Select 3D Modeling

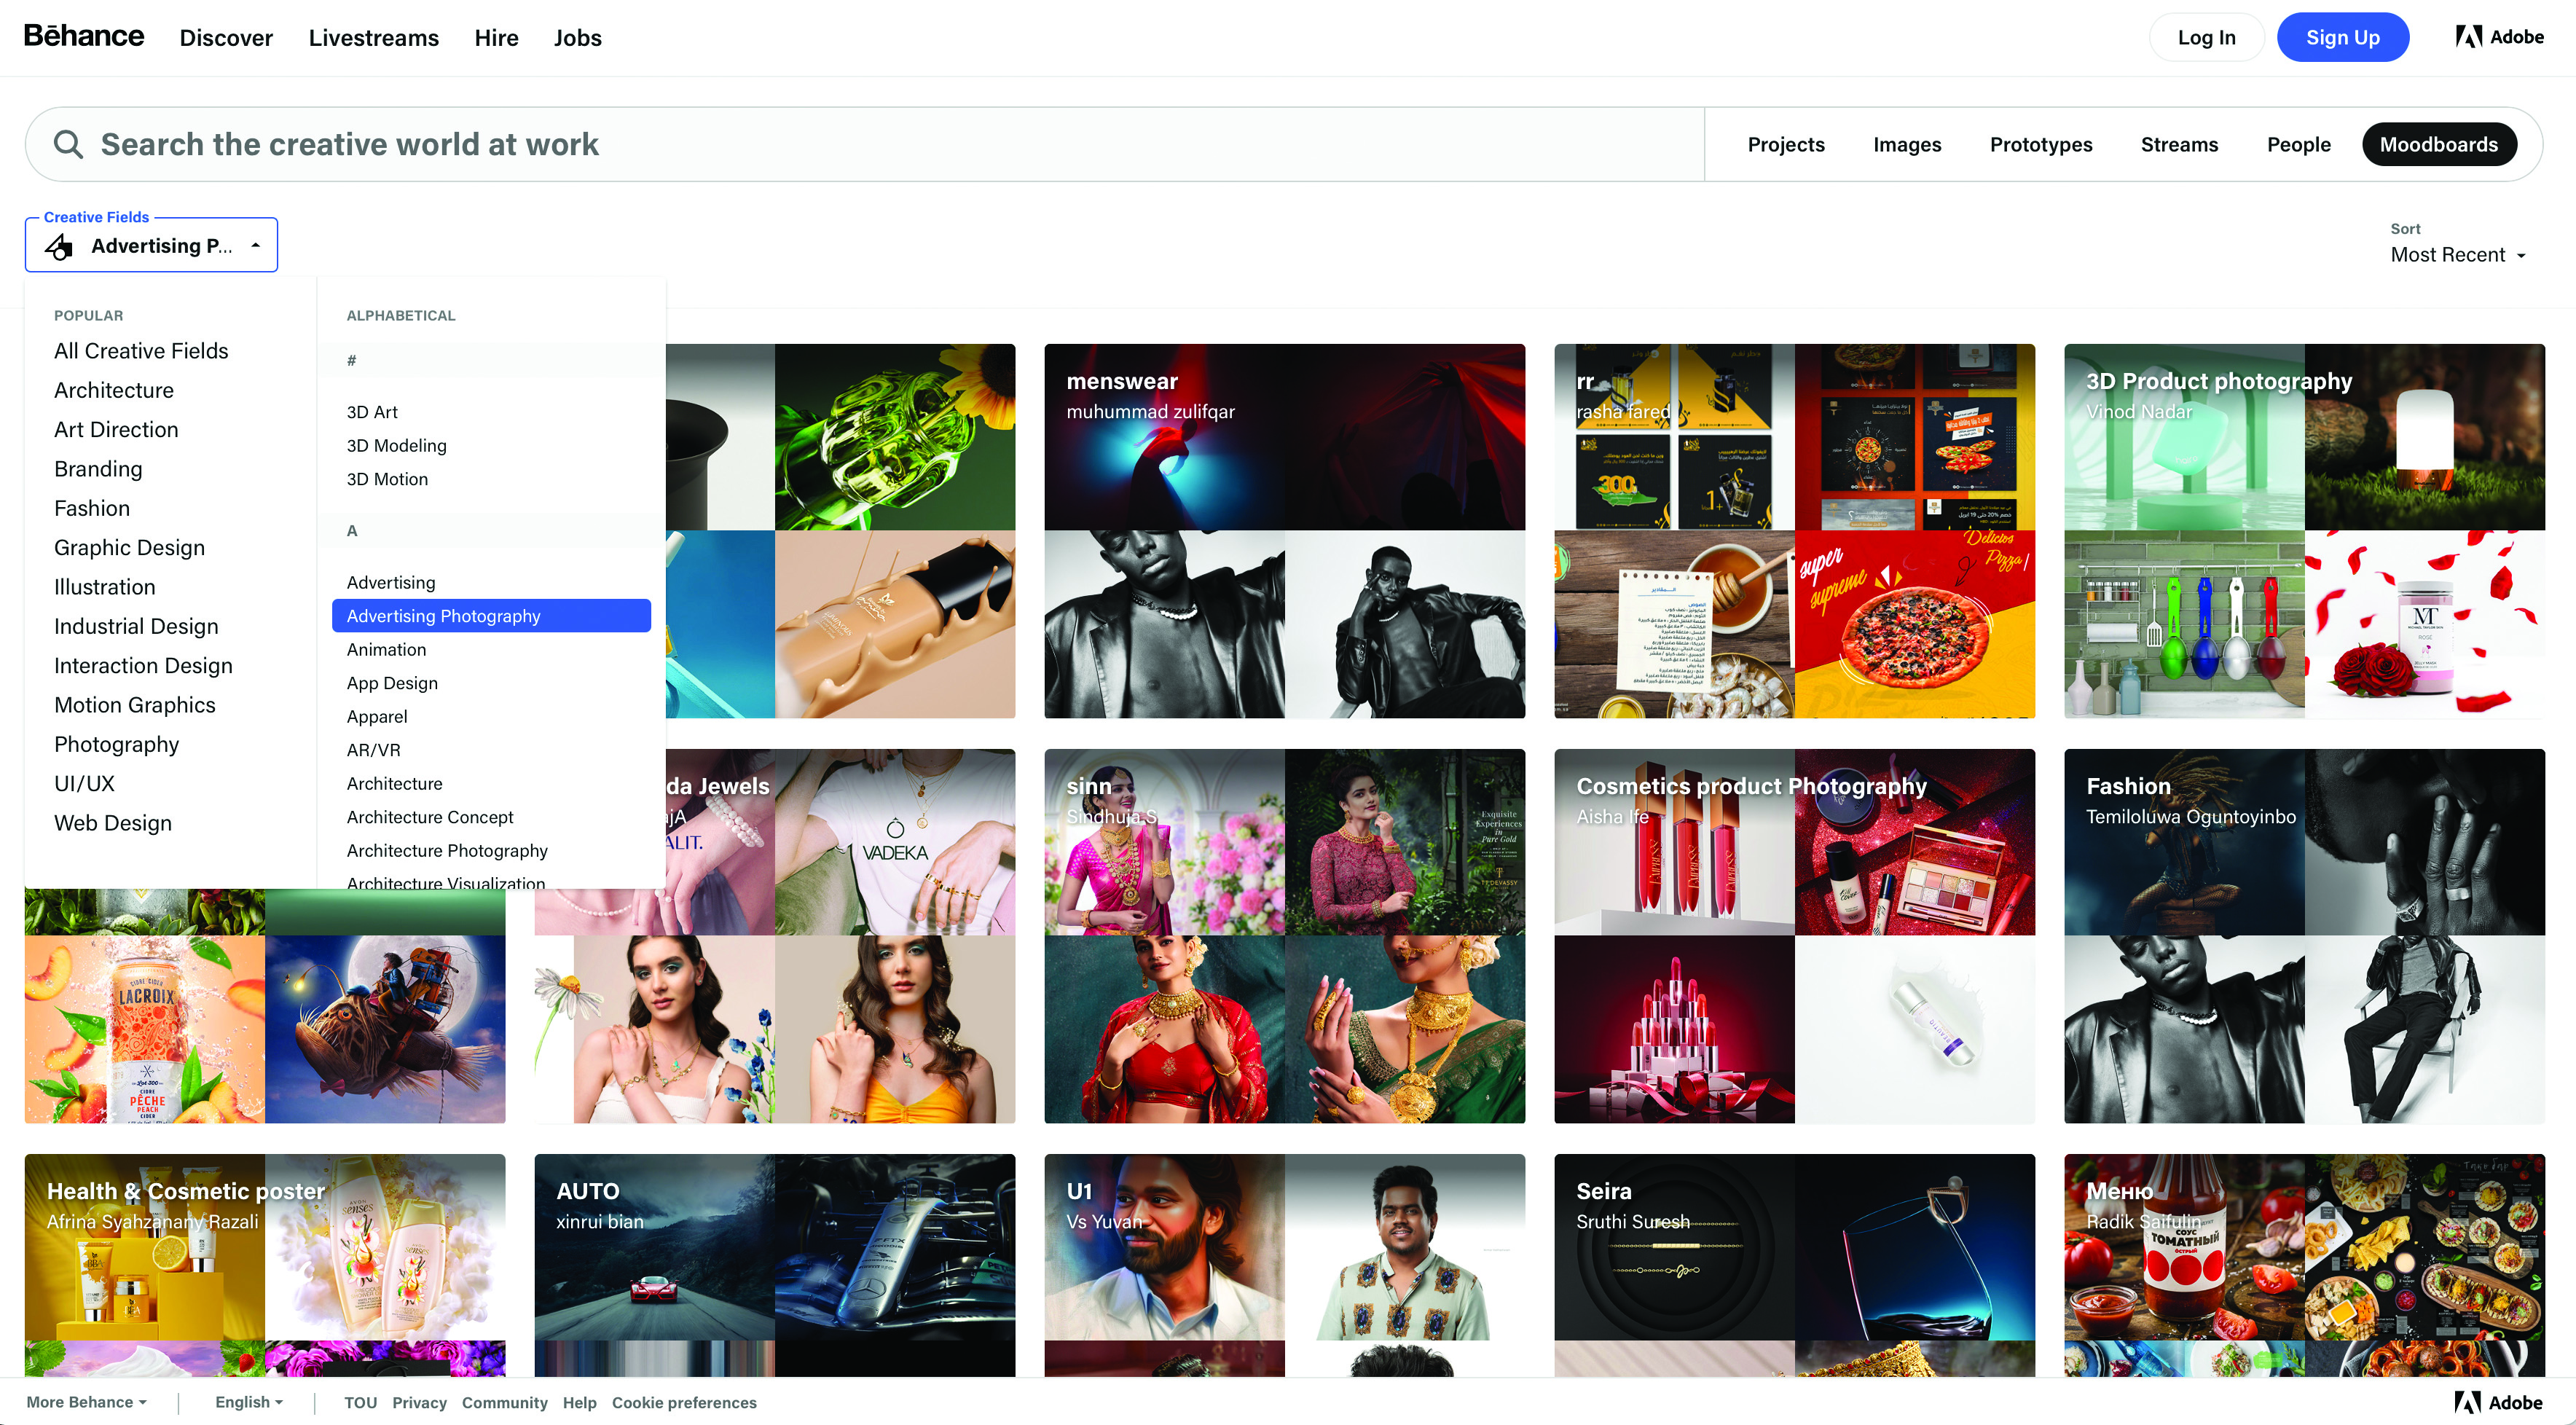[x=396, y=446]
